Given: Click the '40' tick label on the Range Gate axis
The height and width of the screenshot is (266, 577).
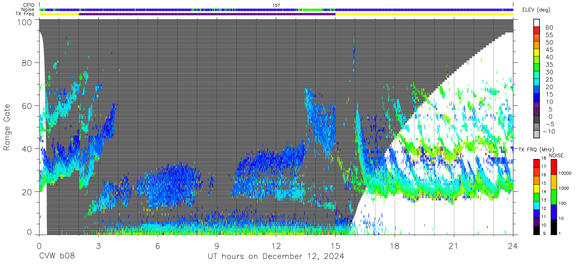Looking at the screenshot, I should 27,149.
